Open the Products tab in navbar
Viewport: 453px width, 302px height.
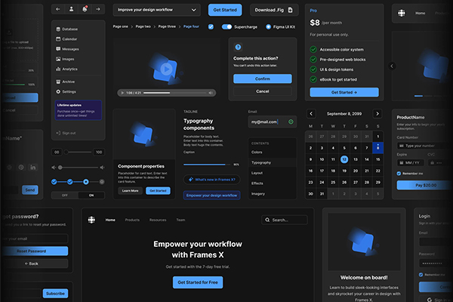point(132,220)
